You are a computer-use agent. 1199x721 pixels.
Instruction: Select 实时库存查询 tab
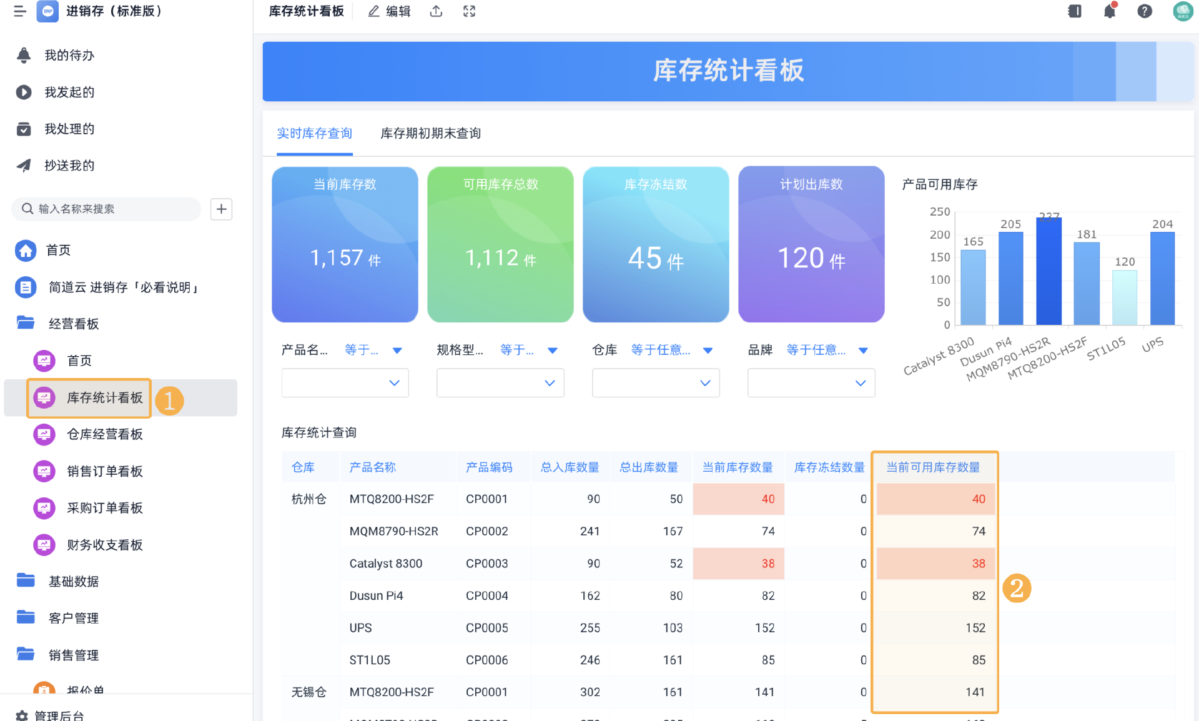[314, 133]
